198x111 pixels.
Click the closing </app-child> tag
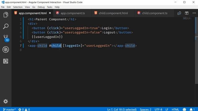(x=125, y=46)
